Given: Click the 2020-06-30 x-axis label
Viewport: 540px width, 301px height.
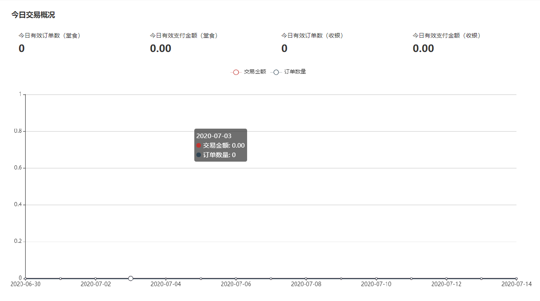Looking at the screenshot, I should [x=26, y=284].
